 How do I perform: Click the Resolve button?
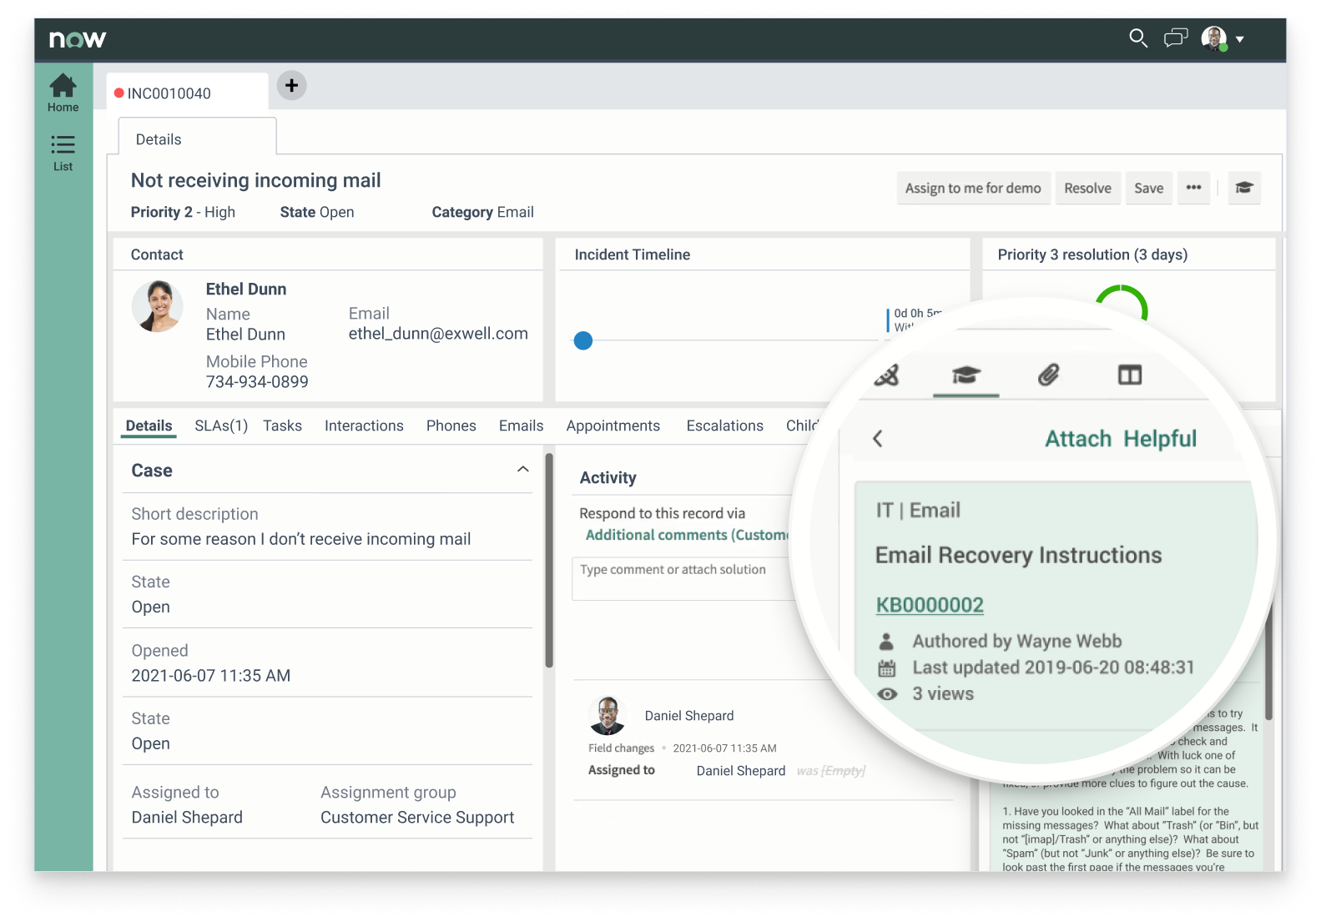tap(1087, 188)
